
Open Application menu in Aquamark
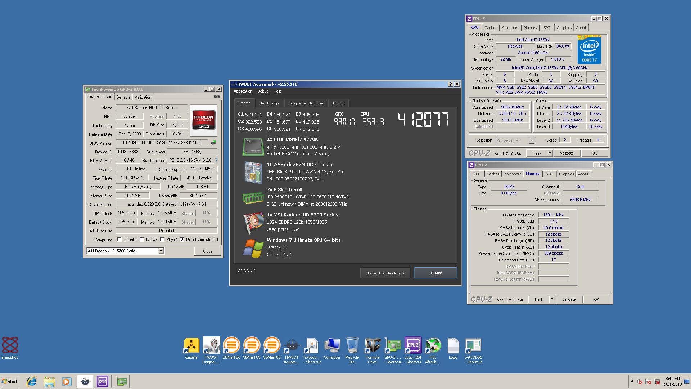[243, 91]
